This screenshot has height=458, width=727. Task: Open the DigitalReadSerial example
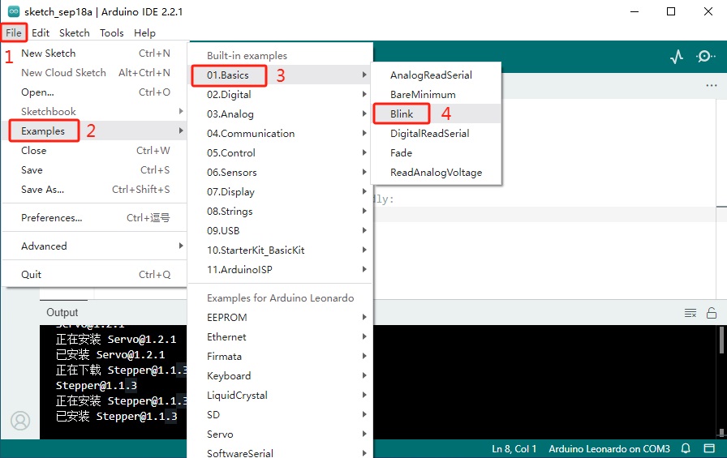pos(437,134)
